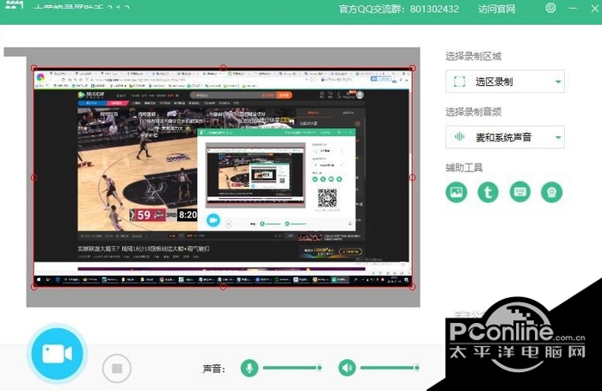Viewport: 602px width, 391px height.
Task: Close the recorder window
Action: coord(595,8)
